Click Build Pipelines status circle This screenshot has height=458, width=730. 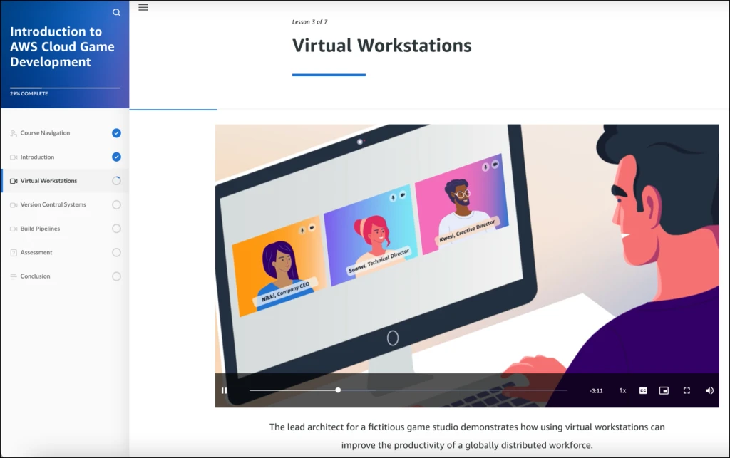[116, 229]
